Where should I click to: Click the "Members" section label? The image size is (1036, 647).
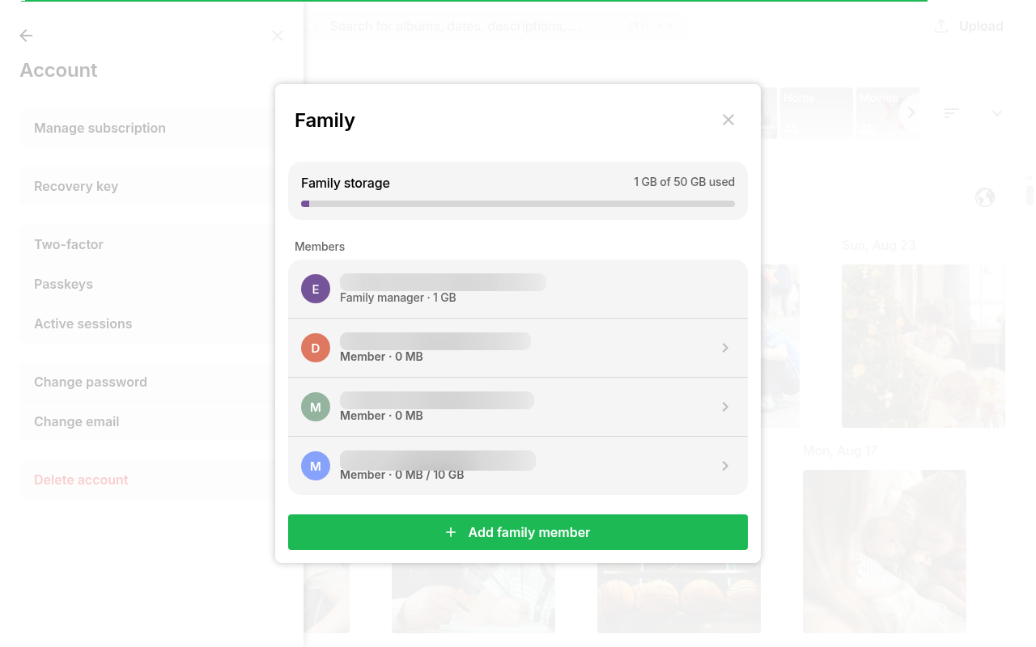pyautogui.click(x=320, y=247)
